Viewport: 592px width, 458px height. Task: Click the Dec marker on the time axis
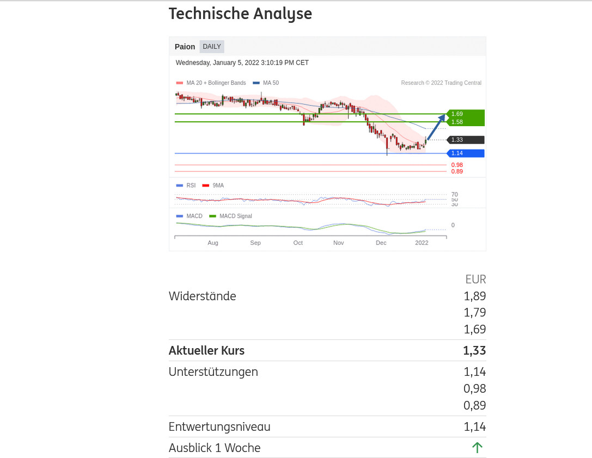(x=381, y=243)
